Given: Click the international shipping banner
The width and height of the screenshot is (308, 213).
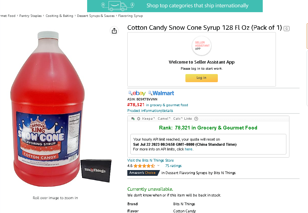Looking at the screenshot, I should [x=175, y=6].
